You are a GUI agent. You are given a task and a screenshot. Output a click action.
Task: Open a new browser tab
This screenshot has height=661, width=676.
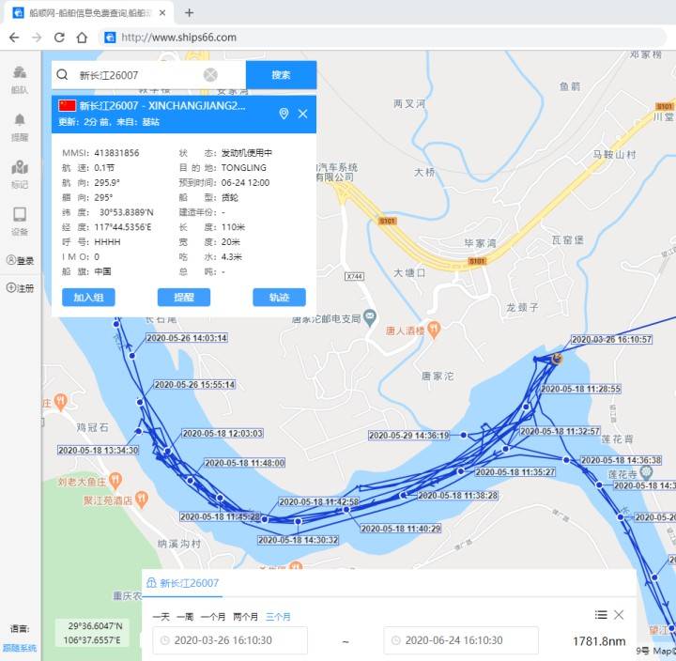pyautogui.click(x=189, y=13)
